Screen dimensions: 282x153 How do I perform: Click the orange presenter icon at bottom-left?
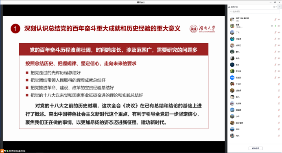[x=2, y=151]
